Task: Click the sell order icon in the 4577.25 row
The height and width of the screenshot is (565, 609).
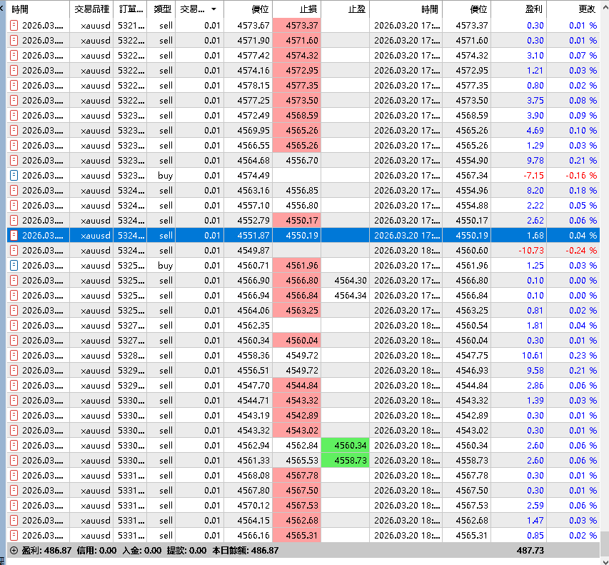Action: pyautogui.click(x=14, y=101)
